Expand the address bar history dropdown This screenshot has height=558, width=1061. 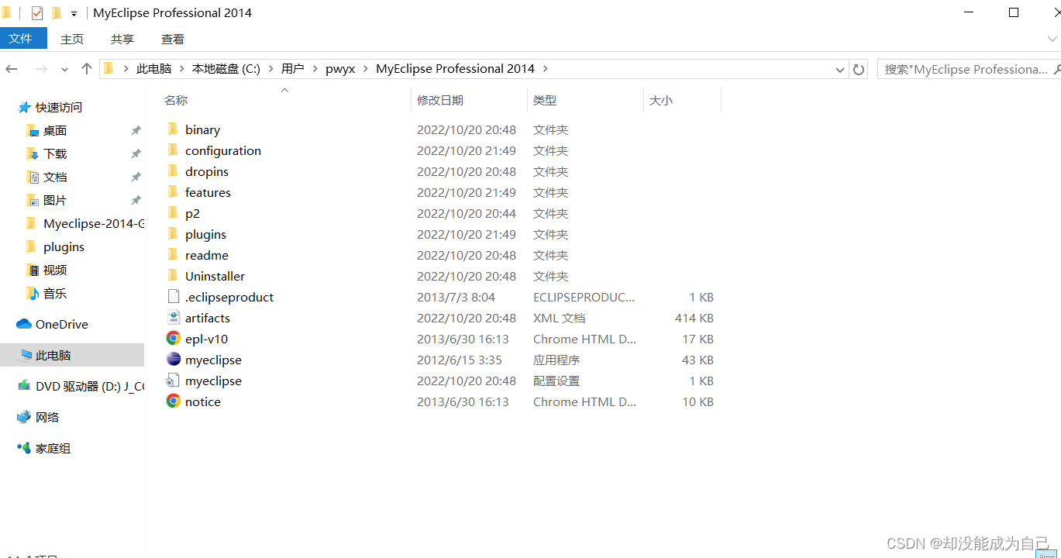(840, 69)
